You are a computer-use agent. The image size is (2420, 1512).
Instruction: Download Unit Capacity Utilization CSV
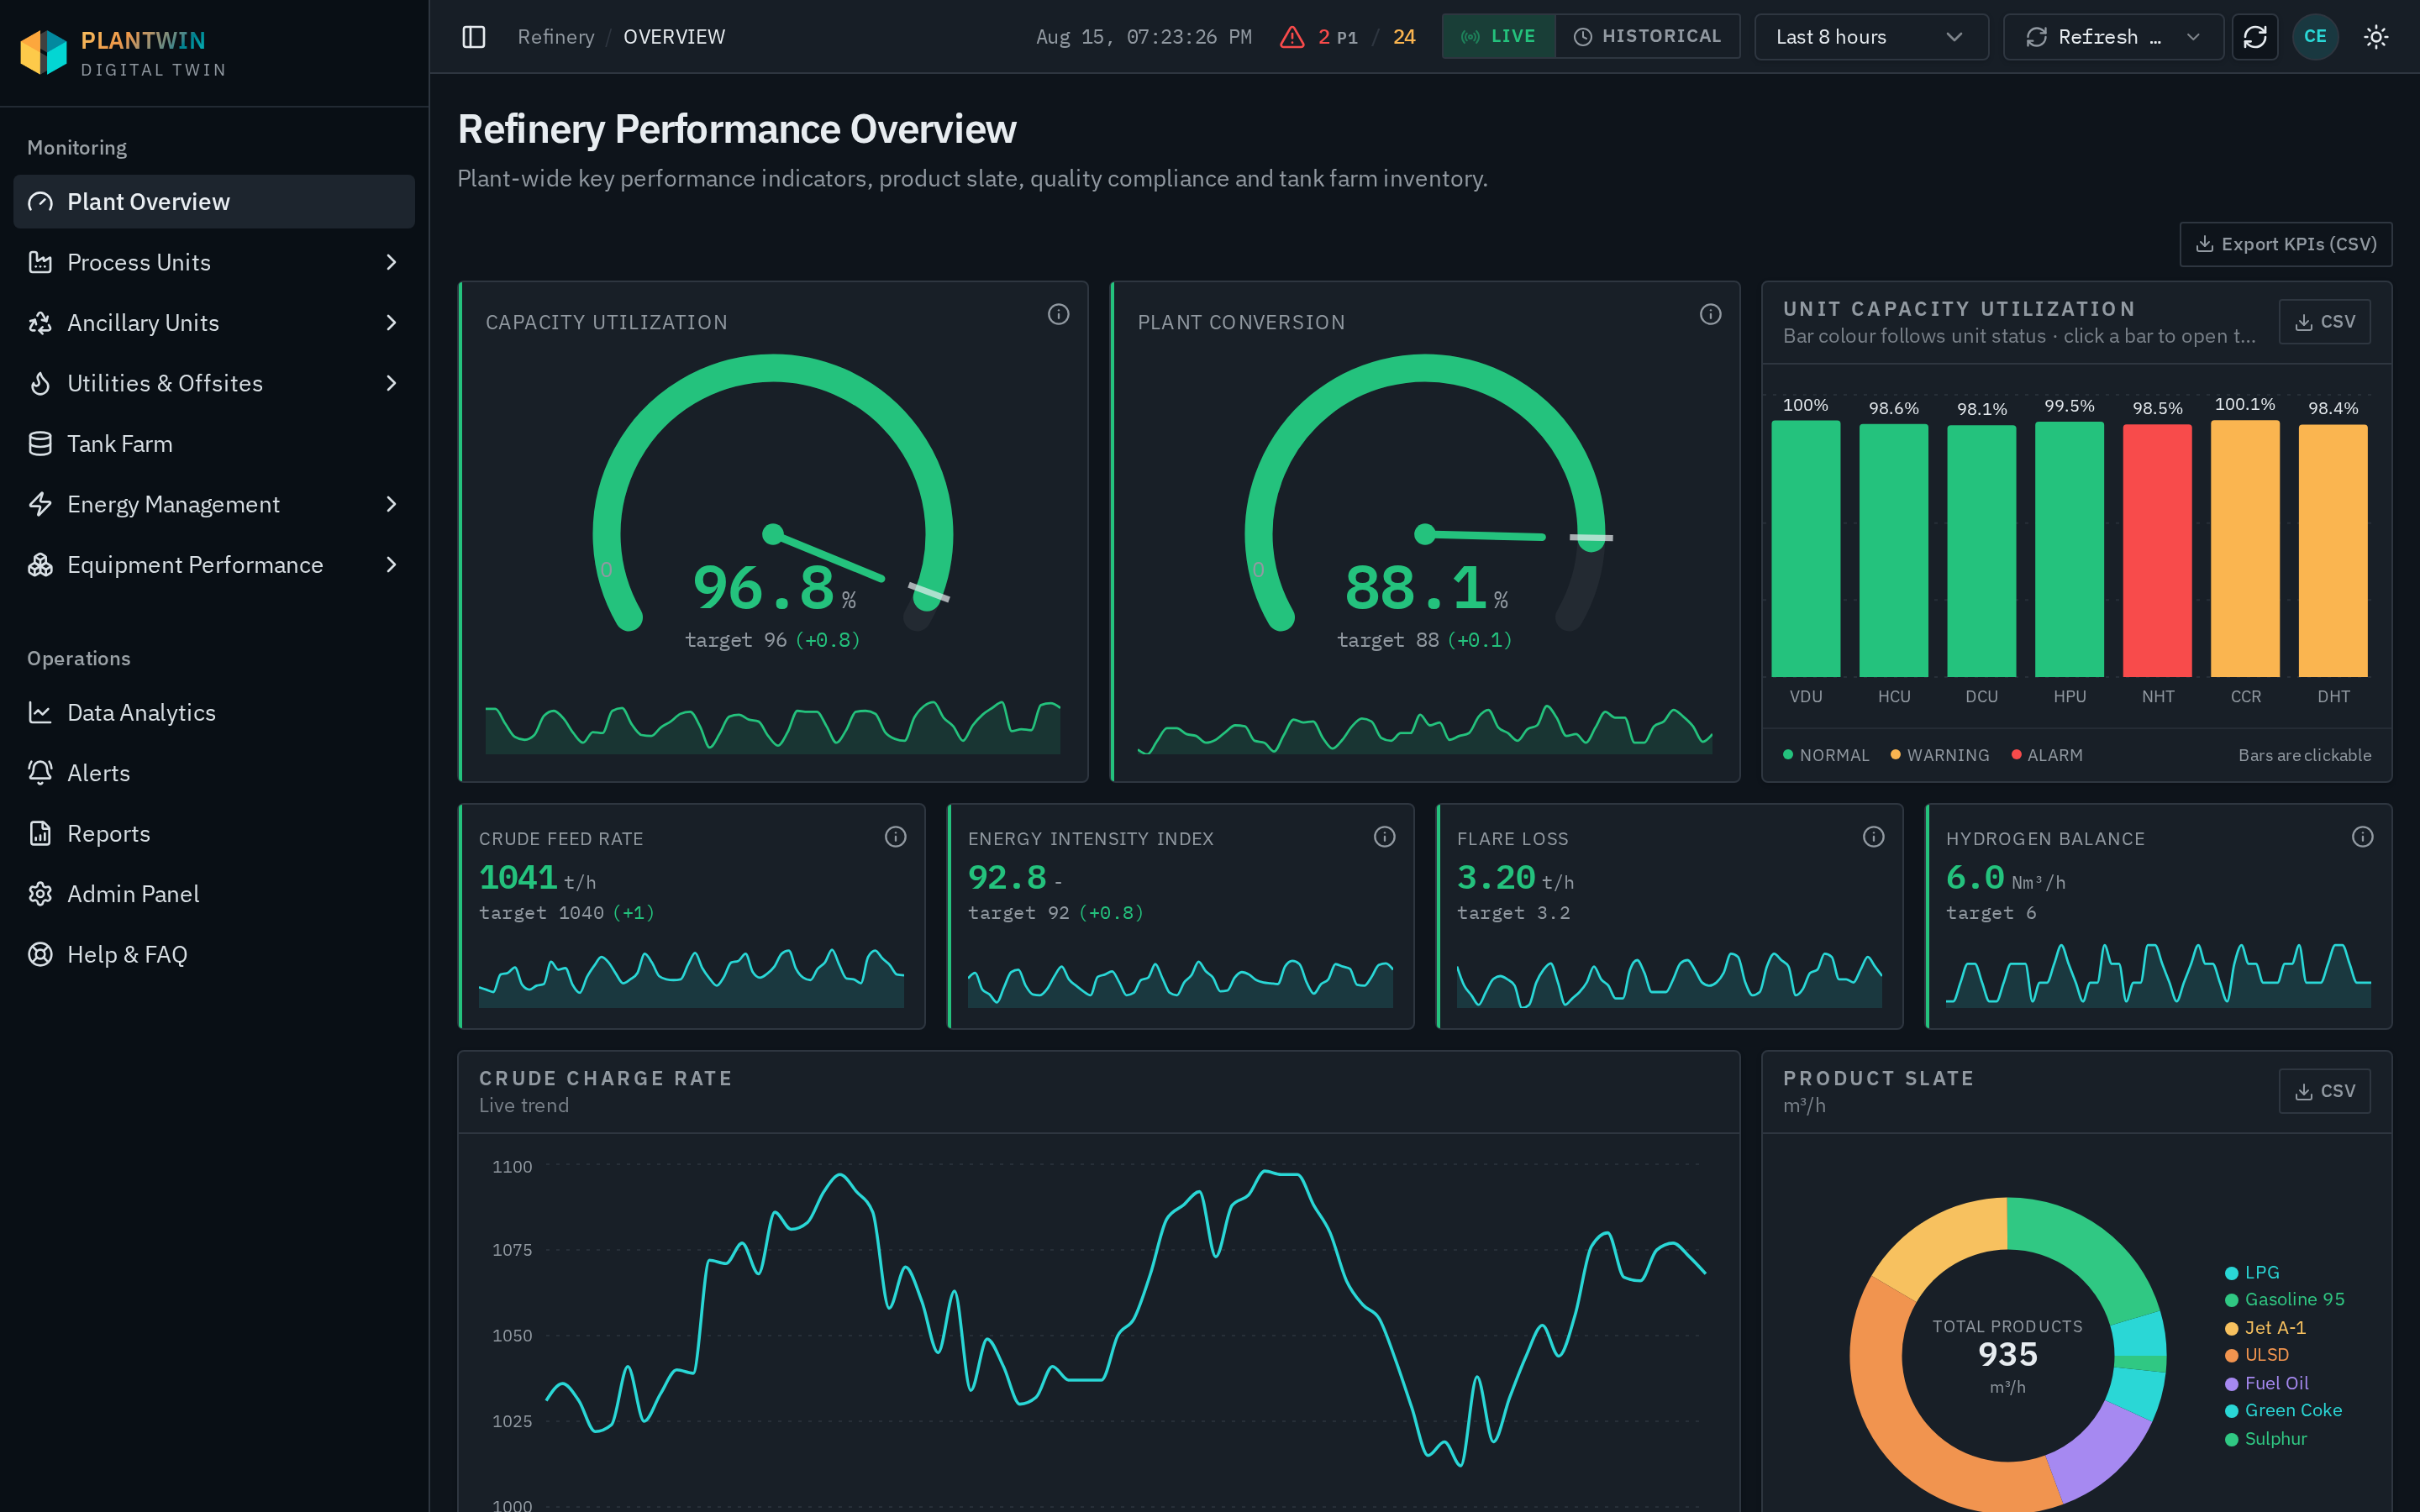click(x=2324, y=322)
